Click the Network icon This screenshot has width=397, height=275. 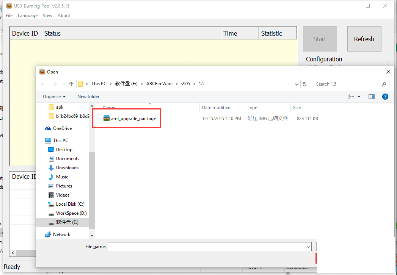[x=48, y=234]
